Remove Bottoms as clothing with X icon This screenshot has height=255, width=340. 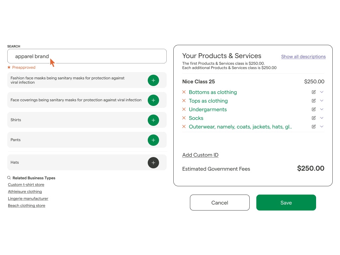184,92
